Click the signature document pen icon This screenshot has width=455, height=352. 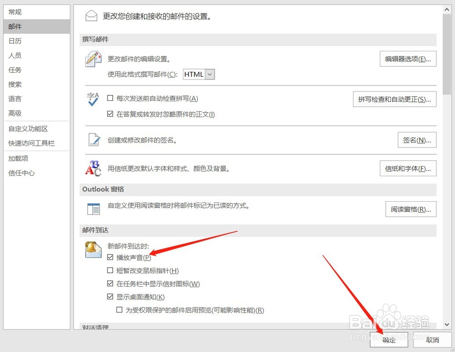[94, 139]
